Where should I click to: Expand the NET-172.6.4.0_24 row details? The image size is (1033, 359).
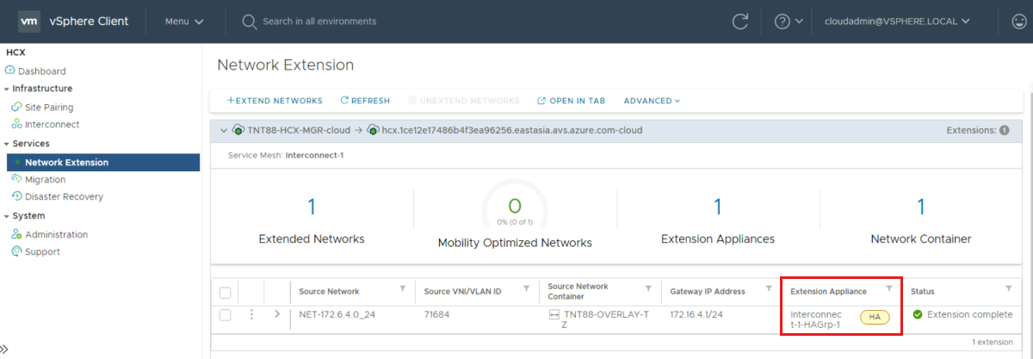point(276,314)
